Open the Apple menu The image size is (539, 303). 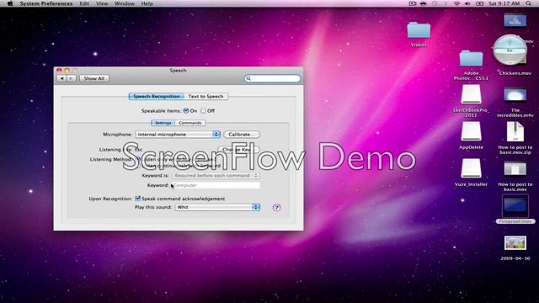coord(10,3)
